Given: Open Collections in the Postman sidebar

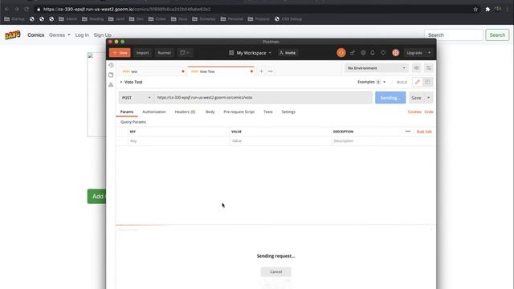Looking at the screenshot, I should pos(111,75).
